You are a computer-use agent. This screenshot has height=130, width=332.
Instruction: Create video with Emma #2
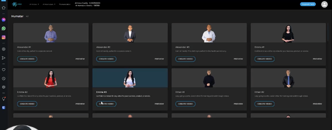(27, 104)
